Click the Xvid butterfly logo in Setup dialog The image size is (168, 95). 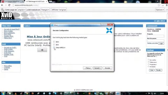pos(109,30)
